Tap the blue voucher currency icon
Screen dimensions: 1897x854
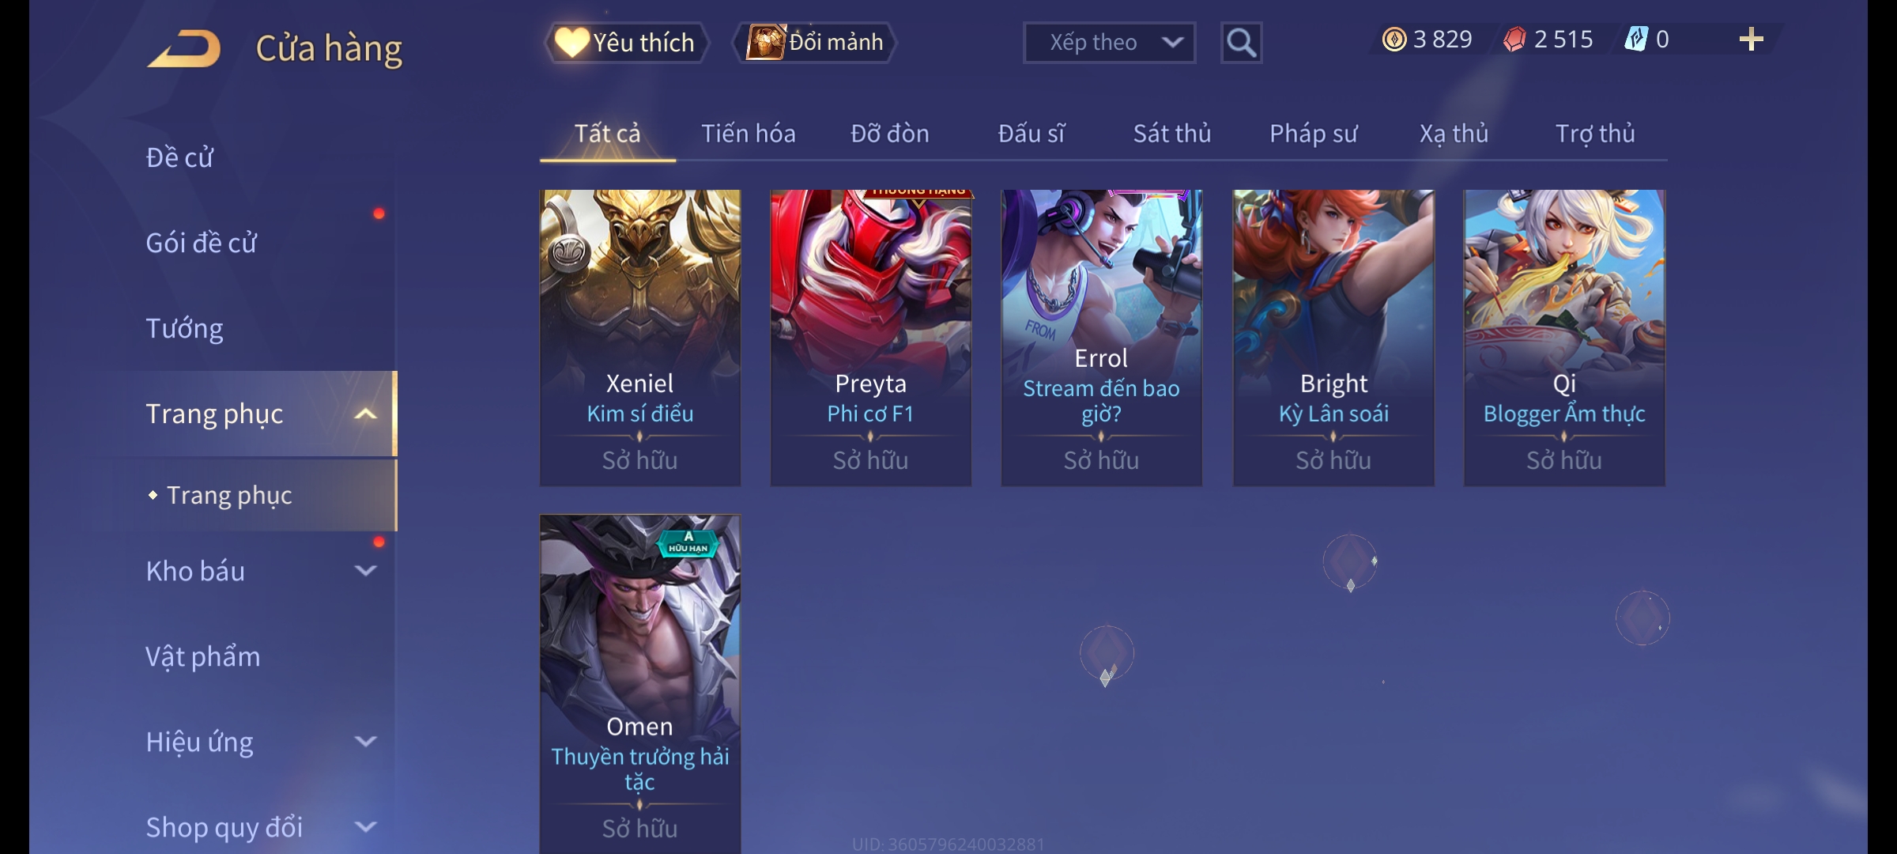pos(1636,40)
